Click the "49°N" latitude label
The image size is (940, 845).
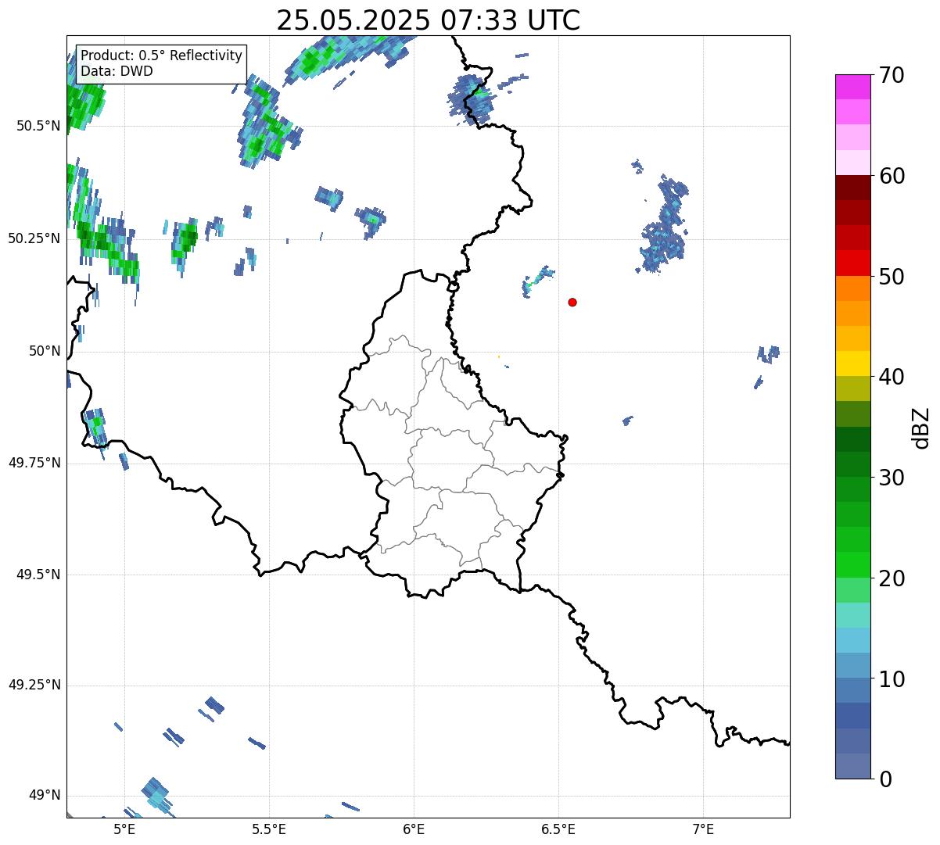(45, 796)
